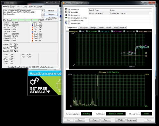Click the temperature graph vertical slider
Image resolution: width=159 pixels, height=126 pixels.
pos(67,31)
